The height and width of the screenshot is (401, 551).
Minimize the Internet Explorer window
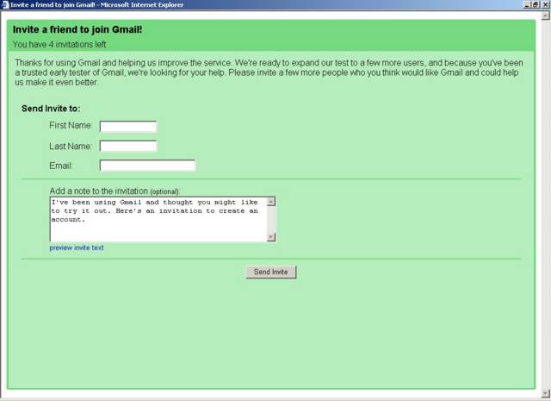[x=527, y=5]
